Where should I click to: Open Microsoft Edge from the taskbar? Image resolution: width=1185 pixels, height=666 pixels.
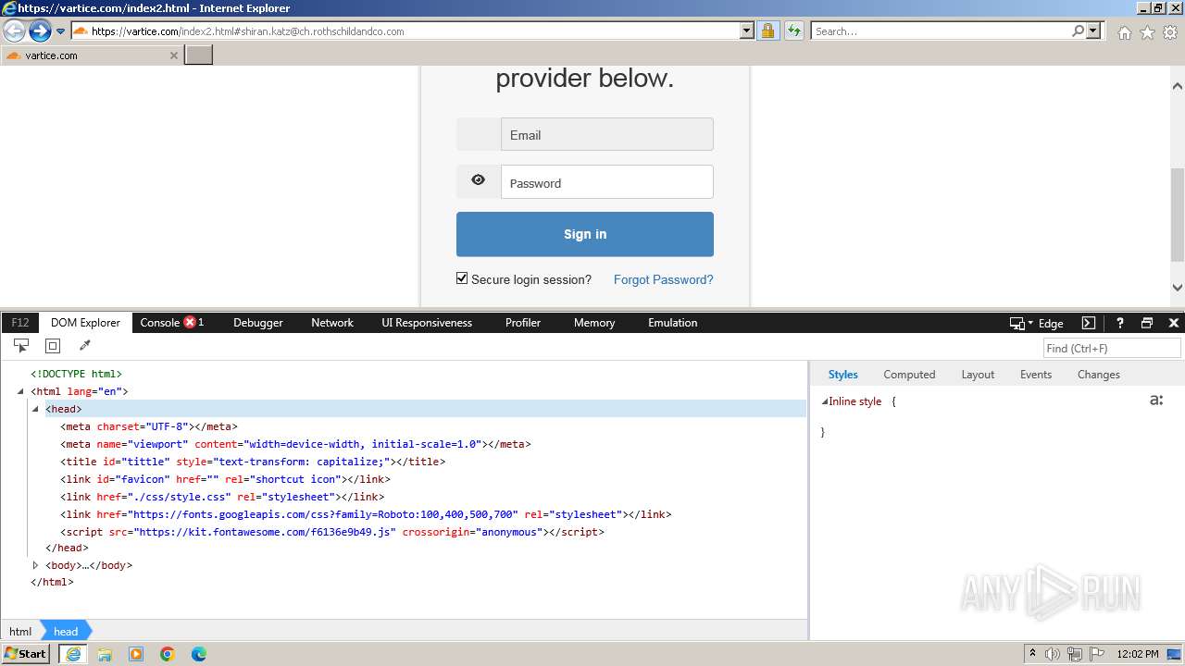click(199, 654)
